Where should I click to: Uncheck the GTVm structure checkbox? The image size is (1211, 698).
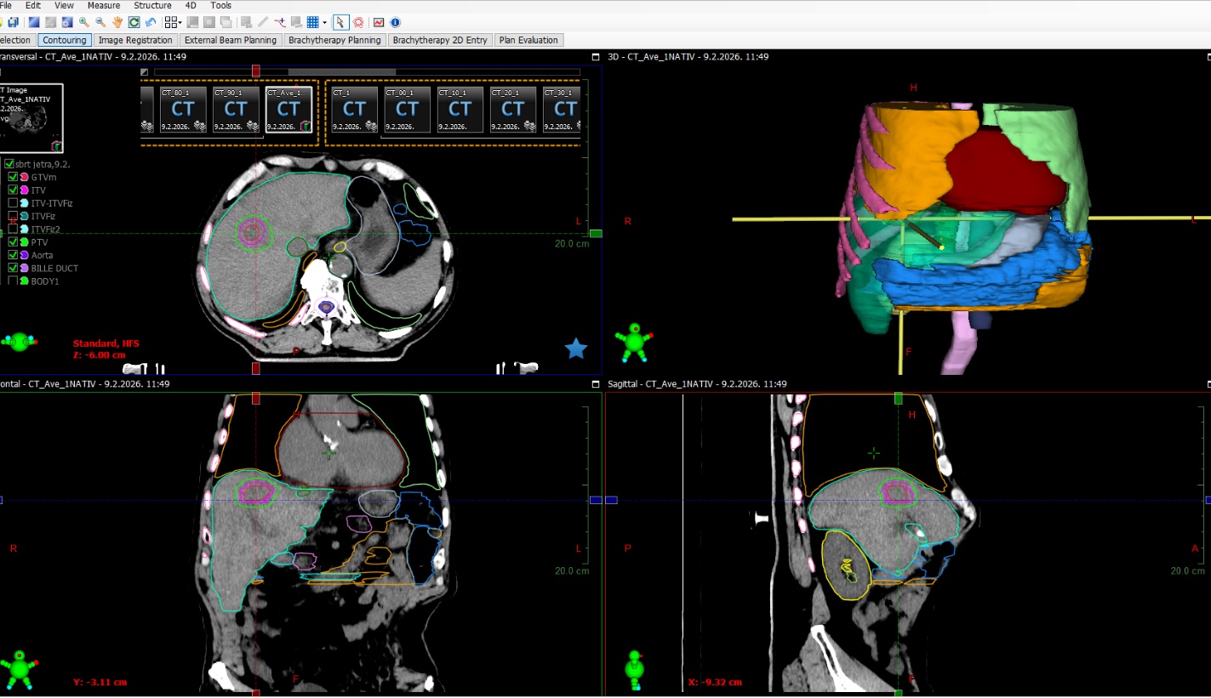(13, 177)
